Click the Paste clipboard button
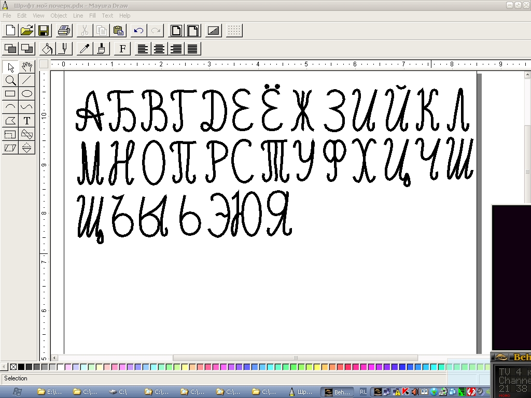This screenshot has height=398, width=531. [118, 30]
